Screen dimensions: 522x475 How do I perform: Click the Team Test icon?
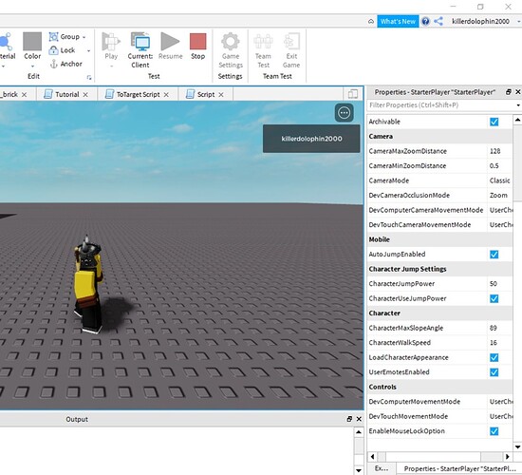(x=263, y=42)
